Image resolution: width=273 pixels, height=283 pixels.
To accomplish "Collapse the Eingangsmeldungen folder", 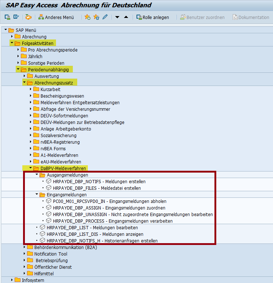I will click(37, 194).
